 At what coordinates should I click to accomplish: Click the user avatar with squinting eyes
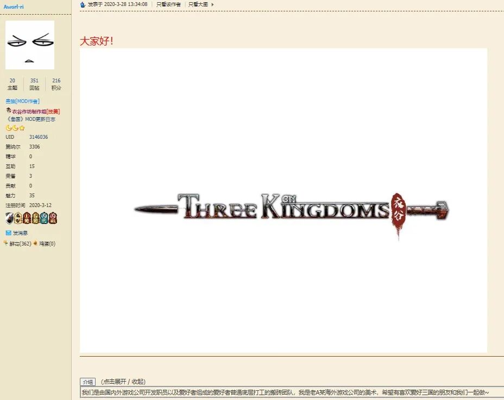(30, 45)
